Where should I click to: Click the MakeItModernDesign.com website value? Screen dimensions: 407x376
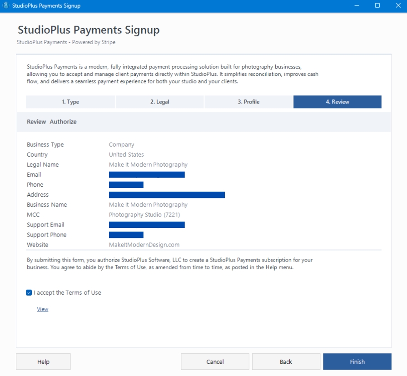tap(144, 245)
